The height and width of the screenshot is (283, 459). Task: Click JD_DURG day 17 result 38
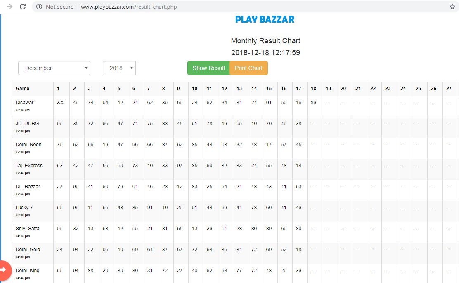[x=298, y=123]
